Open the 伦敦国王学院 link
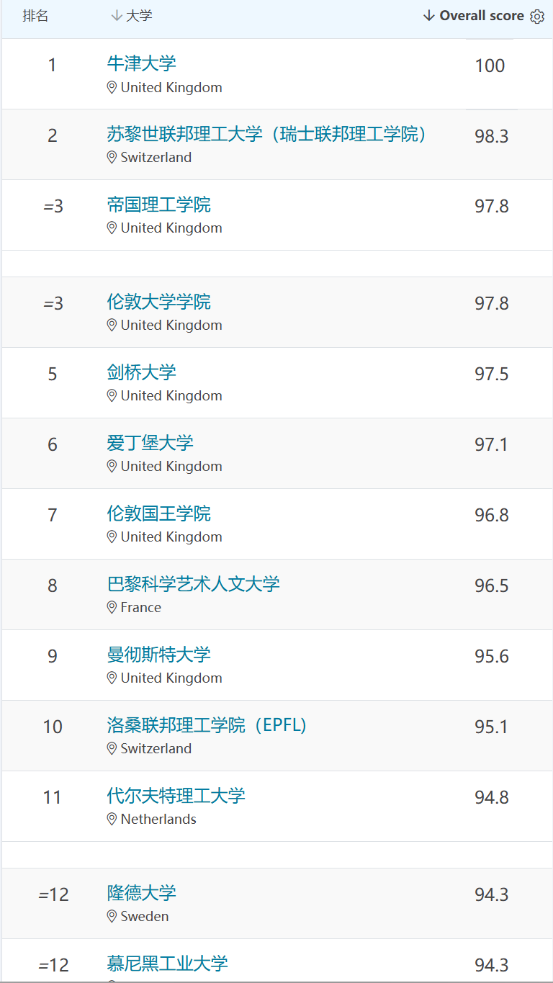This screenshot has height=983, width=553. point(158,514)
